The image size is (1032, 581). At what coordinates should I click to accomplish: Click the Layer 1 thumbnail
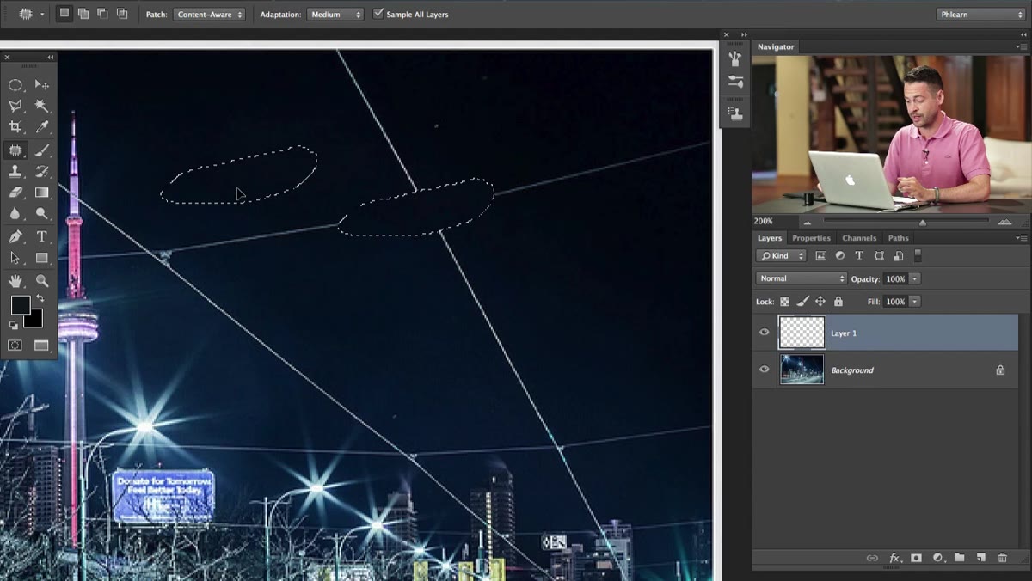pyautogui.click(x=802, y=333)
